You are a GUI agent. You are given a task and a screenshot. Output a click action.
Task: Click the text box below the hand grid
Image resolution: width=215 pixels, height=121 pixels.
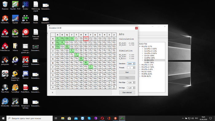coord(84,92)
